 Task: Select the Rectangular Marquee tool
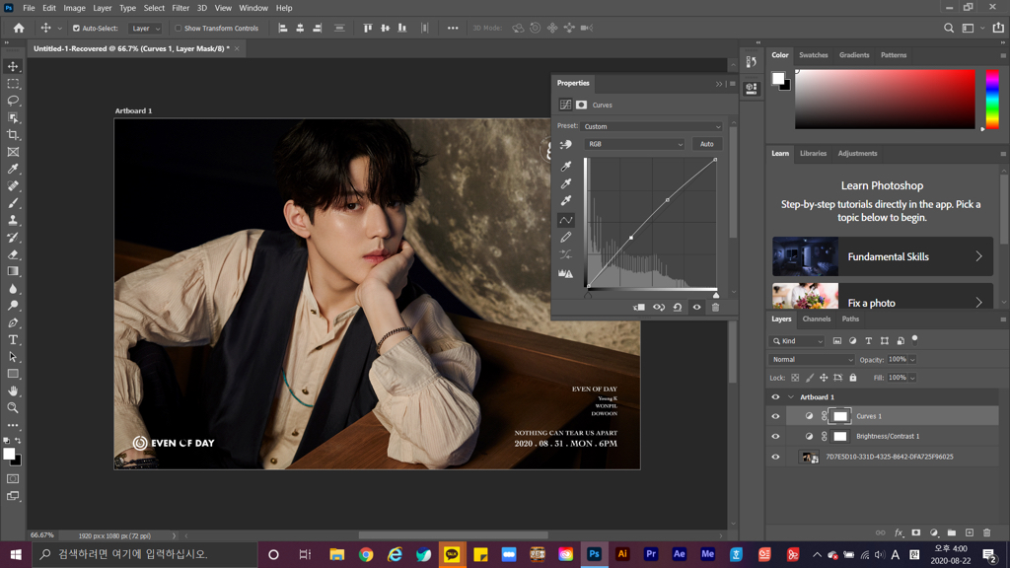pyautogui.click(x=13, y=84)
